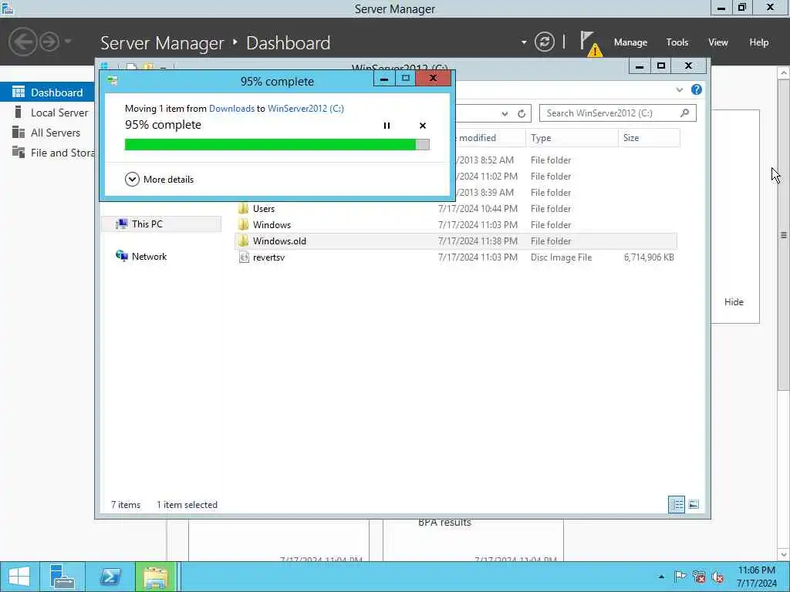Click the This PC computer icon

[121, 224]
